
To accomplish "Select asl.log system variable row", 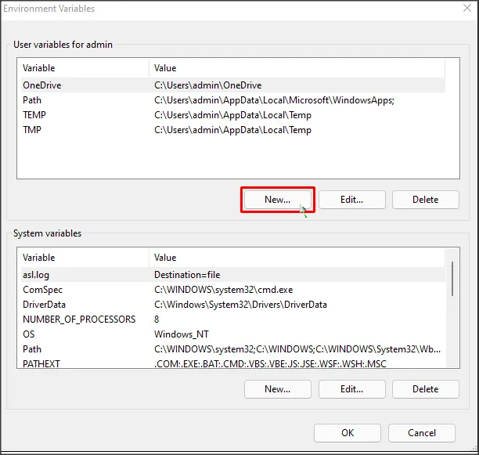I will click(x=37, y=275).
